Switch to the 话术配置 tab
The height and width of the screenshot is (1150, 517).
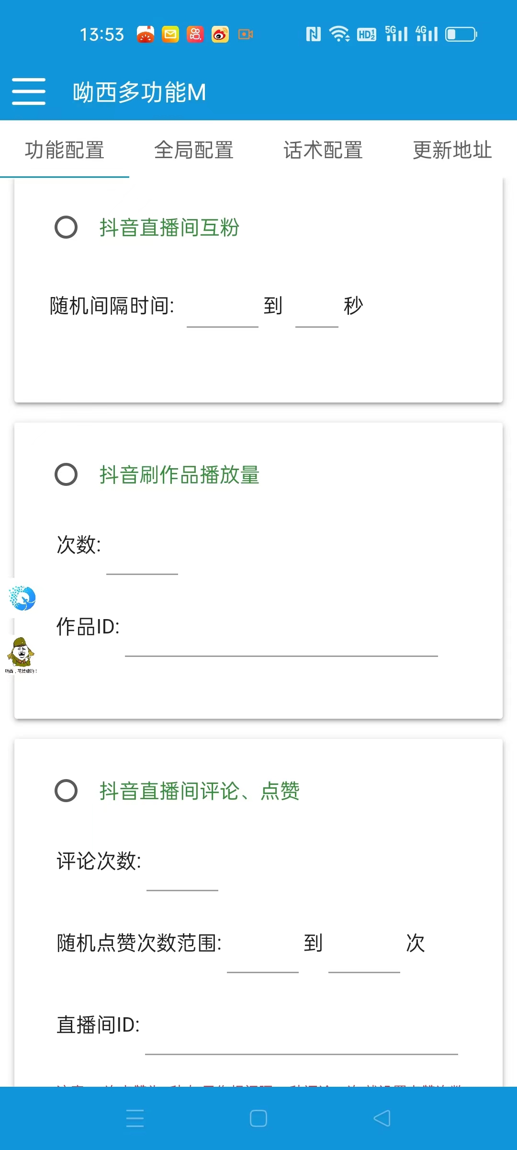(x=323, y=150)
